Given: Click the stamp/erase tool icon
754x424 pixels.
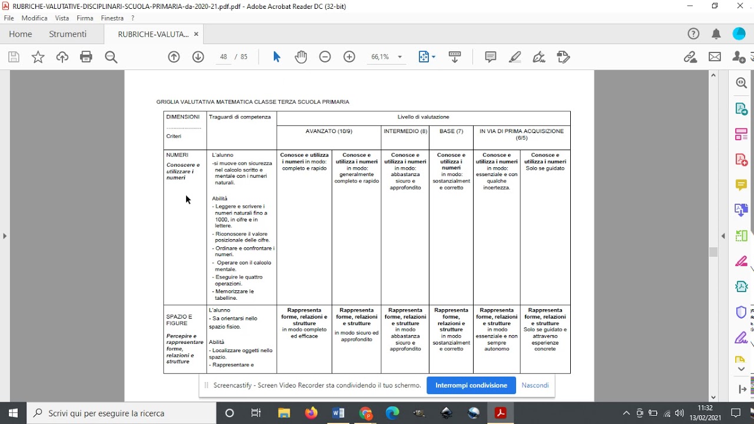Looking at the screenshot, I should coord(563,57).
